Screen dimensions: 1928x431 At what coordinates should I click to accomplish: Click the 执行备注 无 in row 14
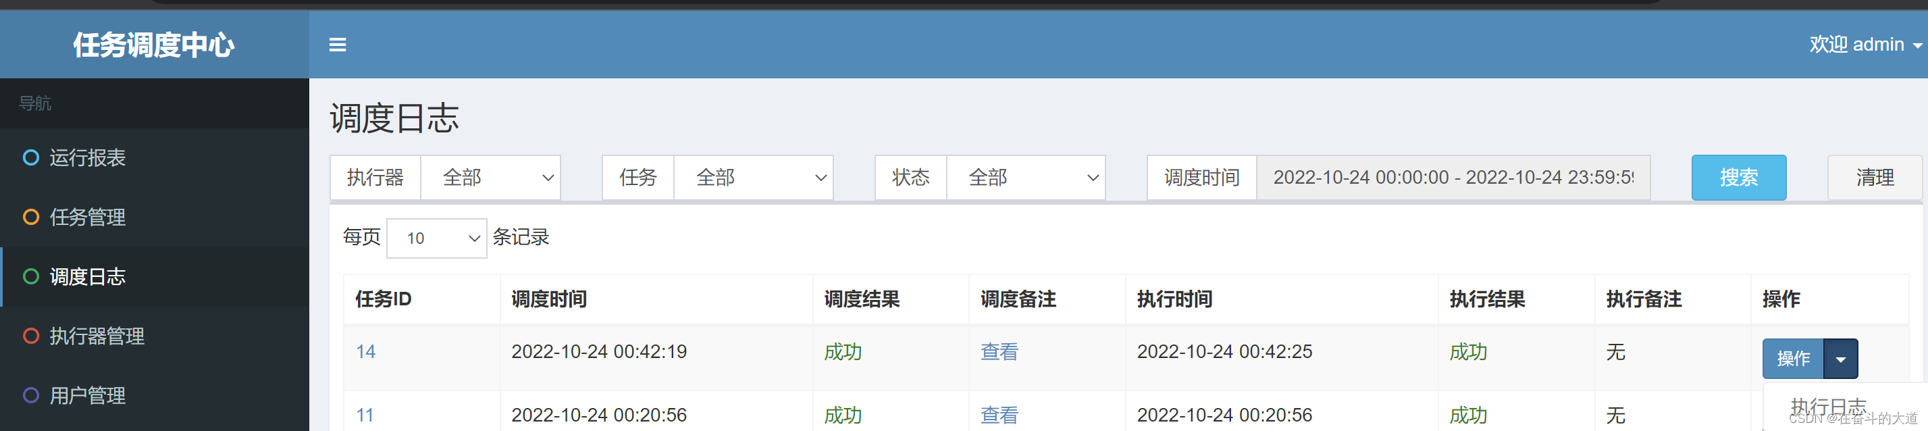point(1616,352)
